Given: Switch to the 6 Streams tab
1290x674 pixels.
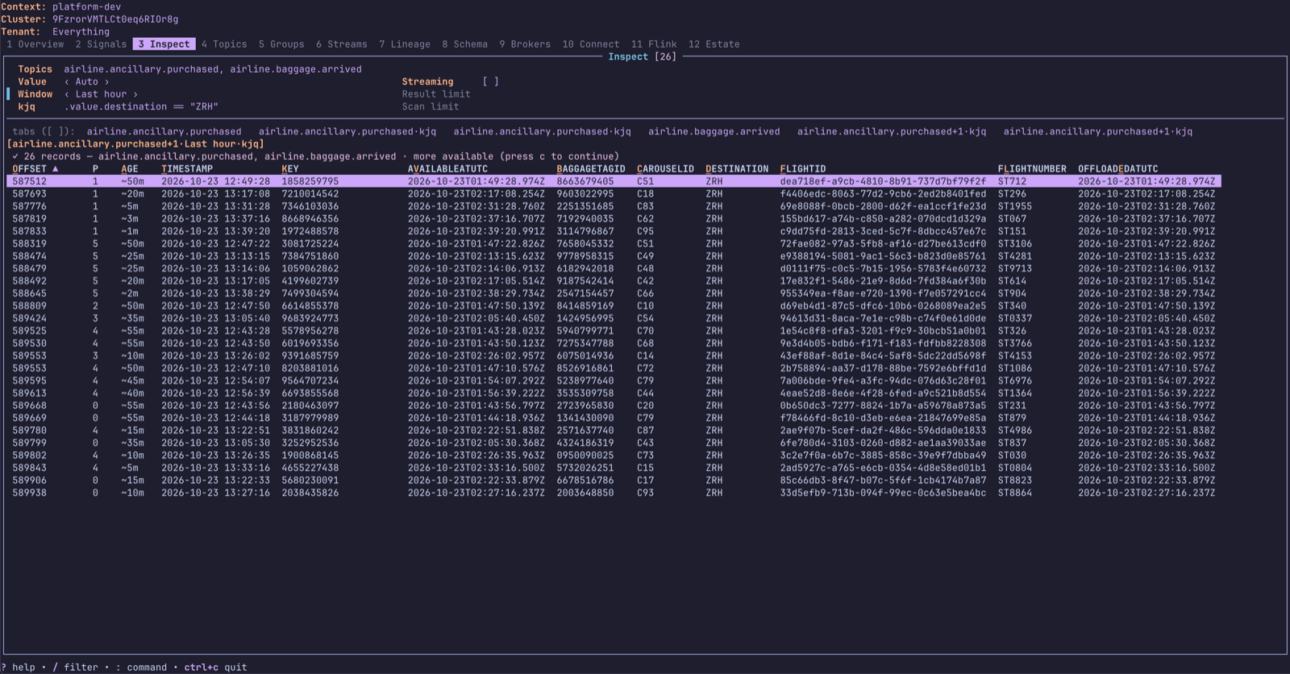Looking at the screenshot, I should [x=341, y=44].
